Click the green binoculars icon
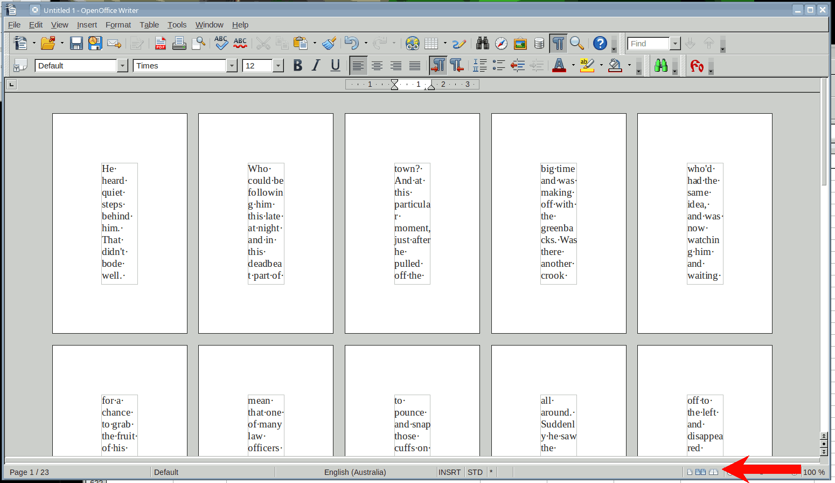 pyautogui.click(x=661, y=65)
